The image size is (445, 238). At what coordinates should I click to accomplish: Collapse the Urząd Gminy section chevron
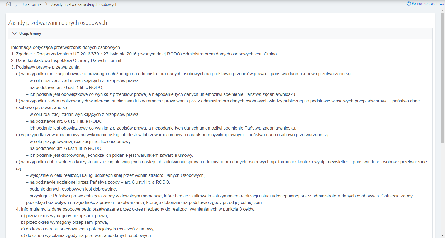point(15,34)
